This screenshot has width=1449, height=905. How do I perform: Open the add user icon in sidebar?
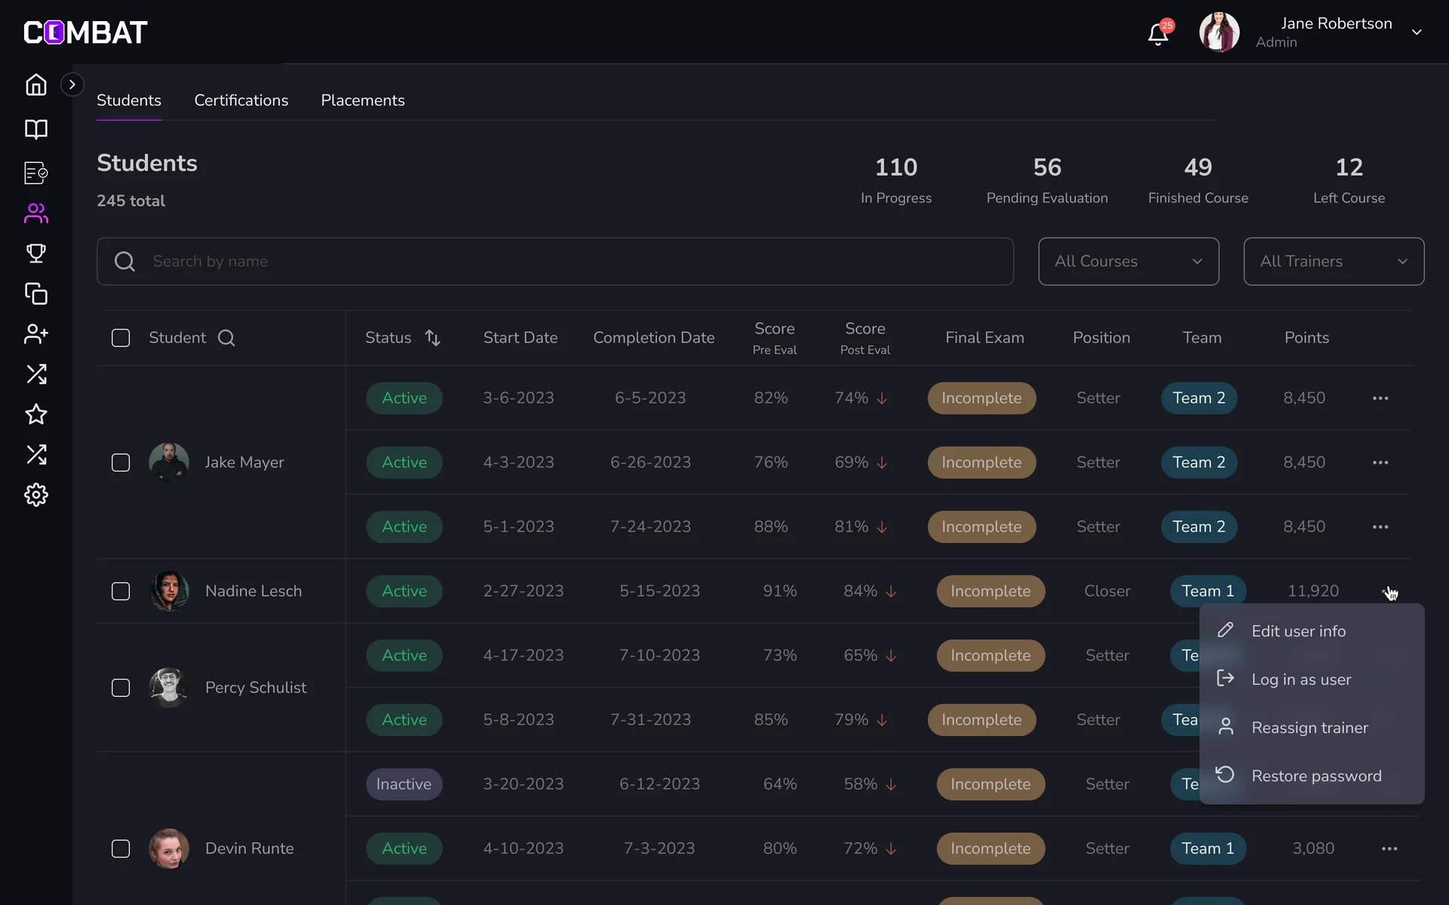36,333
